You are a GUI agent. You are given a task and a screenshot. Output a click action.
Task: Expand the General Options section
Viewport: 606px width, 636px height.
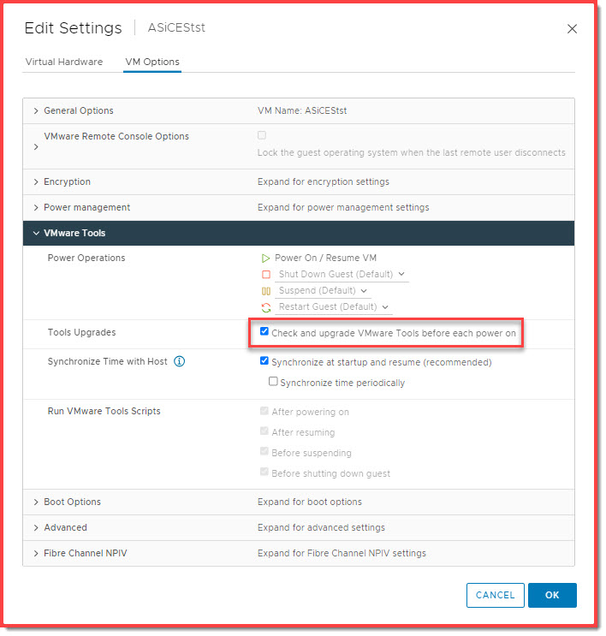click(x=36, y=110)
